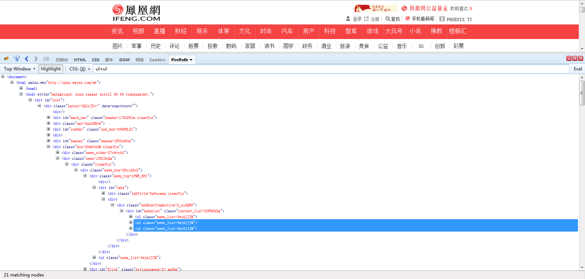Click the 救助直达 link

(x=461, y=8)
